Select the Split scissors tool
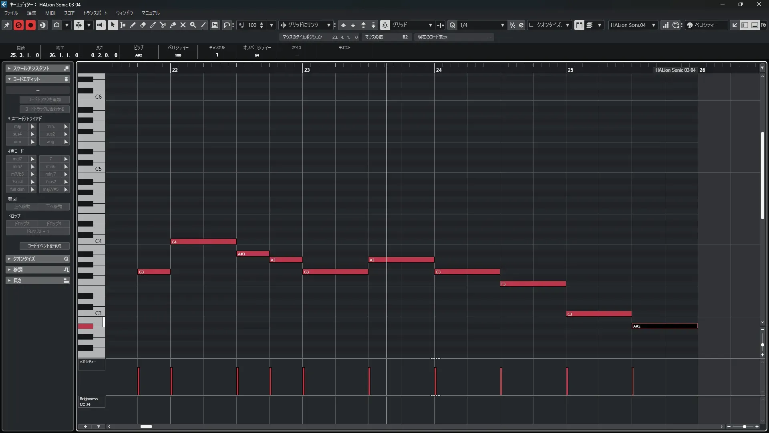The height and width of the screenshot is (433, 769). [163, 25]
